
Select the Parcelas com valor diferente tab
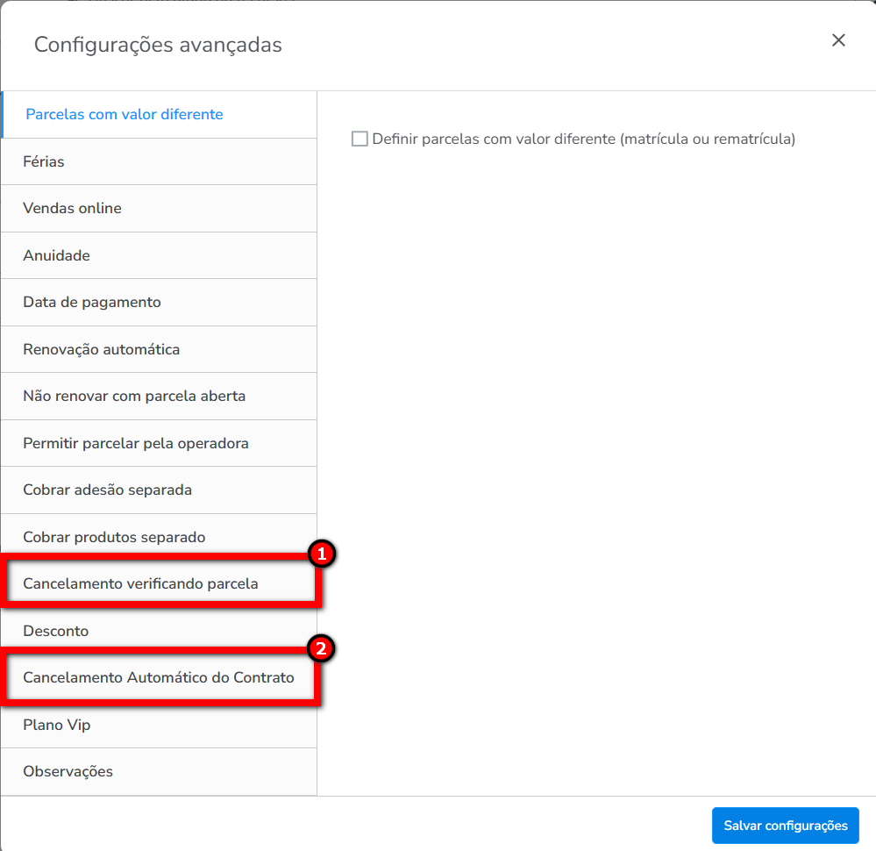[125, 115]
